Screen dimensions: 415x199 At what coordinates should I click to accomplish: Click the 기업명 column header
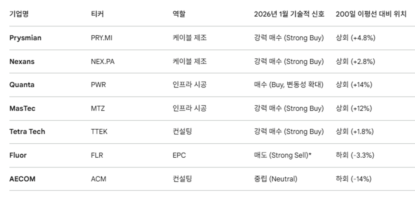19,14
